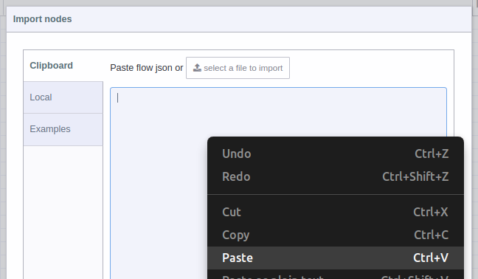Click empty sidebar area below Examples tab
The height and width of the screenshot is (279, 478).
click(x=63, y=212)
